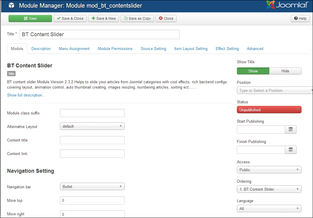The image size is (313, 218).
Task: Set Show Title to Show
Action: click(253, 71)
